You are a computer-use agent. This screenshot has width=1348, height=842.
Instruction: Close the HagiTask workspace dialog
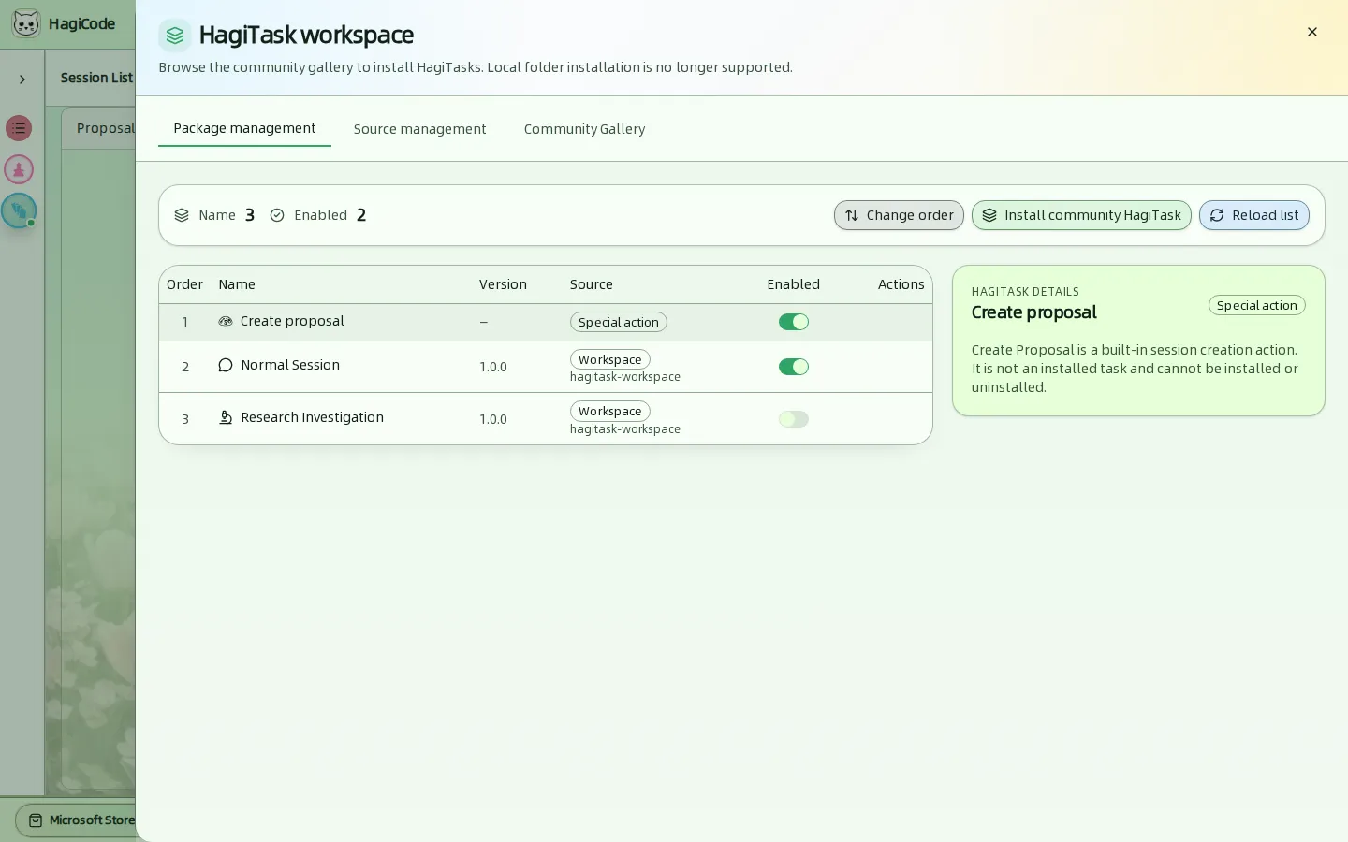click(1312, 32)
